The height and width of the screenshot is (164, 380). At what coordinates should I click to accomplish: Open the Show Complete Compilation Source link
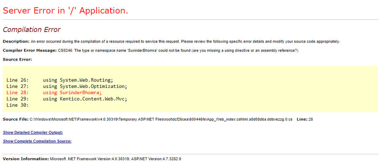pyautogui.click(x=37, y=141)
